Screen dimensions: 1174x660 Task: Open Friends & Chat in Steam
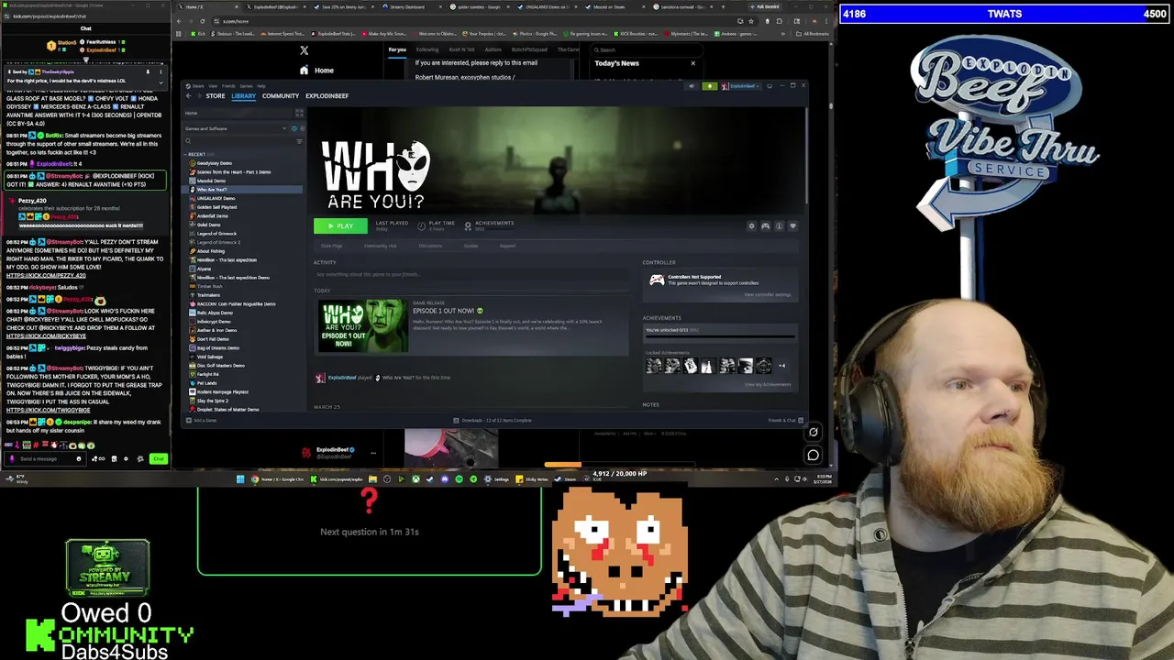click(x=786, y=420)
